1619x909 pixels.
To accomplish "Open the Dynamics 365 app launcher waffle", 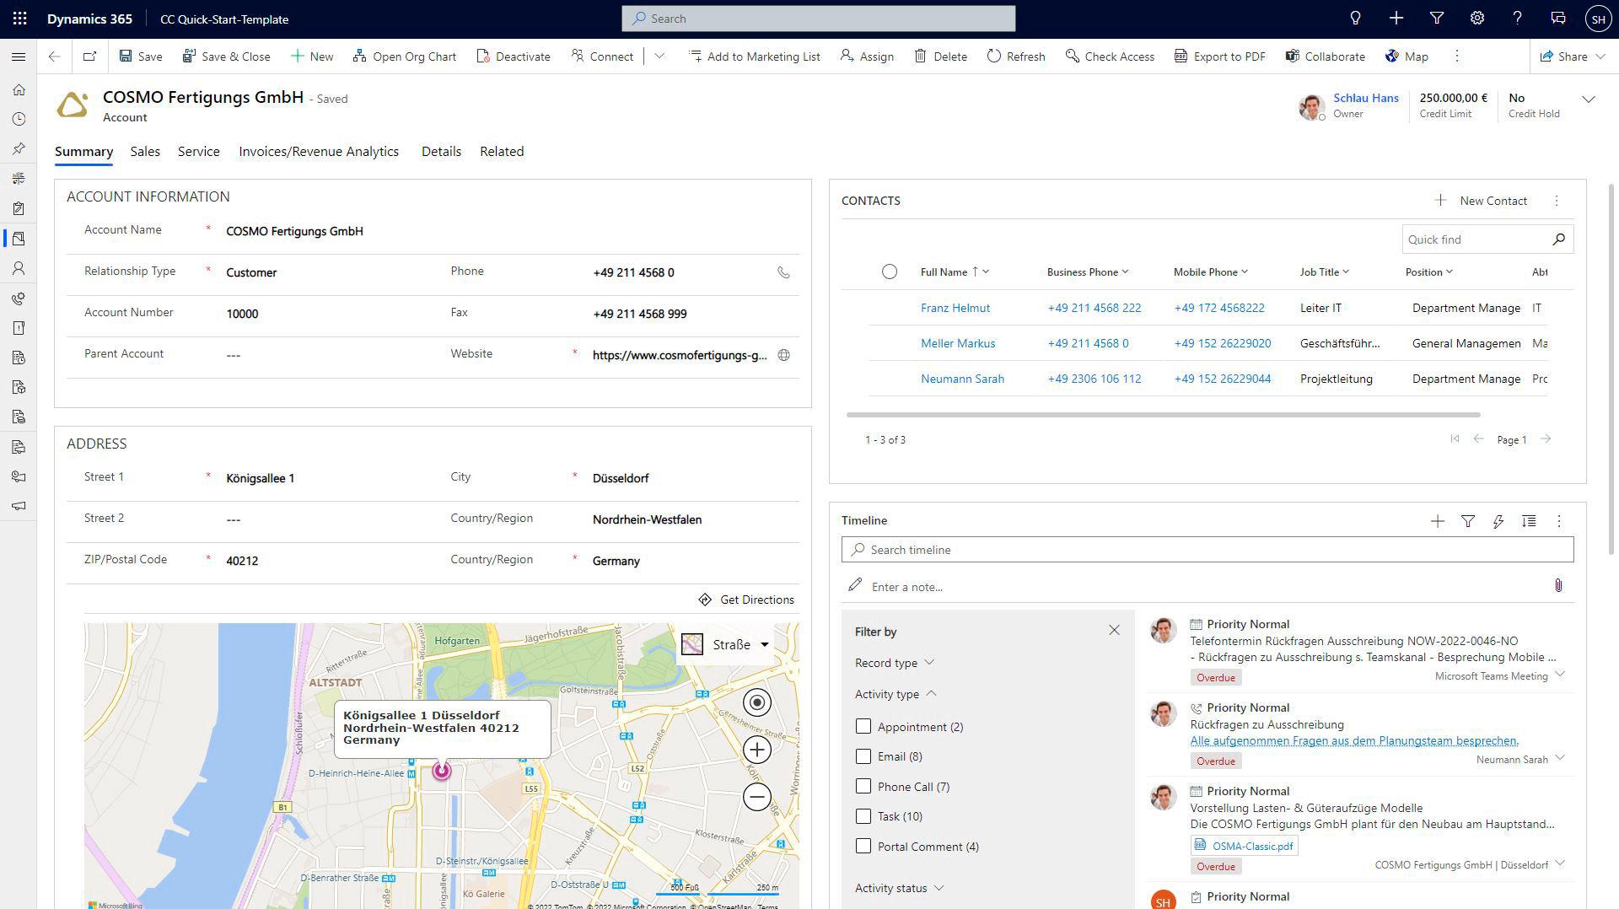I will click(x=20, y=19).
